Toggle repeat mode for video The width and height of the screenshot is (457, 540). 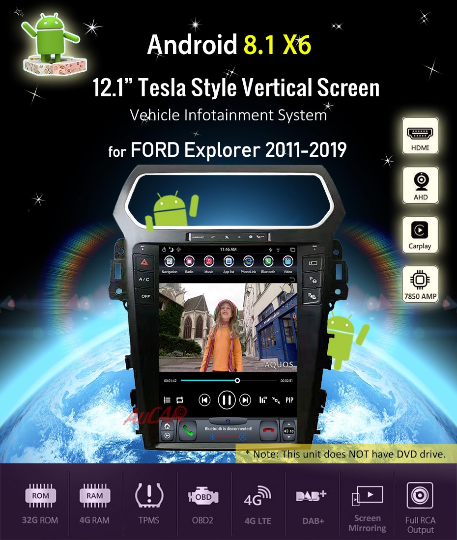[180, 400]
